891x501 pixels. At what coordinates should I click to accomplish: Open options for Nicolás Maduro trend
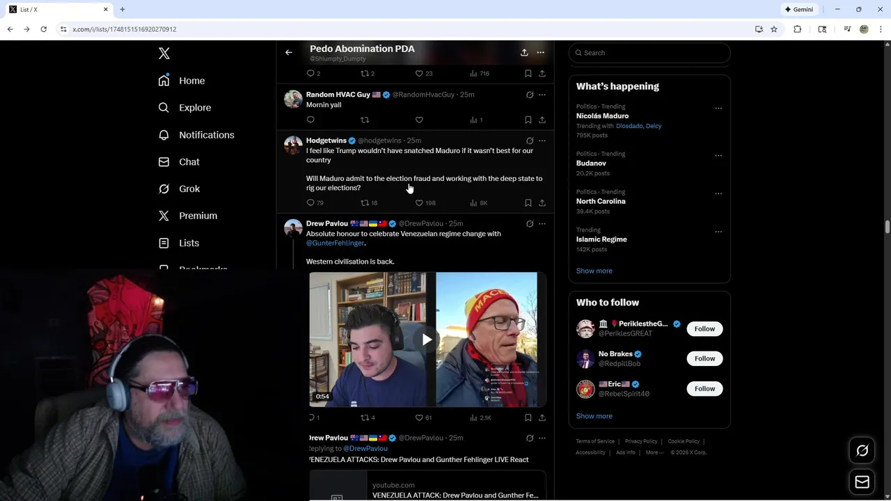(x=718, y=109)
